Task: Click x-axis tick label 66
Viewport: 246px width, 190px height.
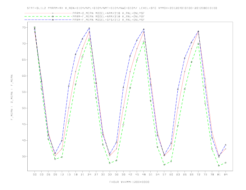Action: pos(185,174)
